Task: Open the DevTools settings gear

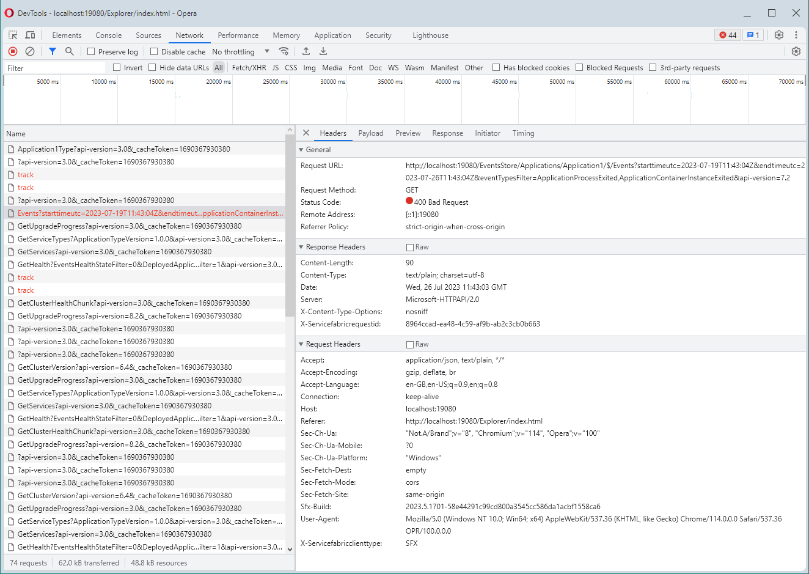Action: pyautogui.click(x=779, y=35)
